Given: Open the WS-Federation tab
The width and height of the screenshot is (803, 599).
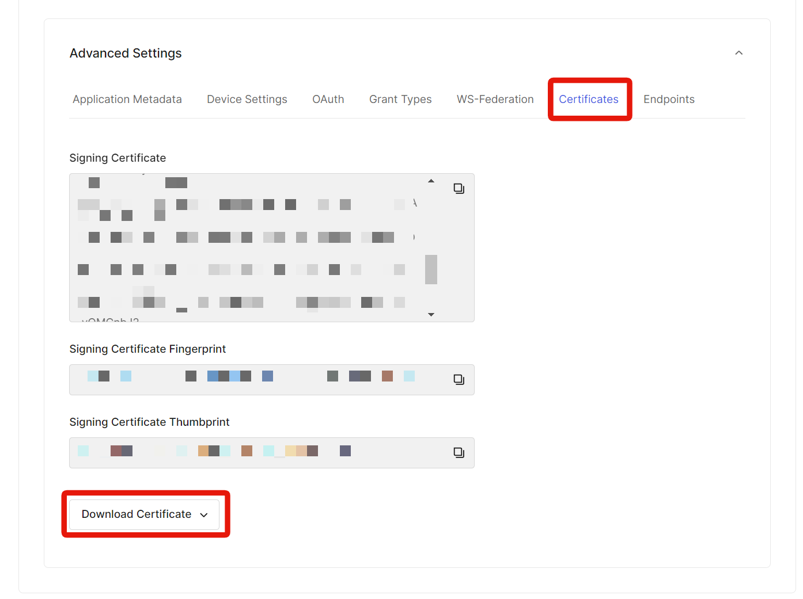Looking at the screenshot, I should point(495,100).
